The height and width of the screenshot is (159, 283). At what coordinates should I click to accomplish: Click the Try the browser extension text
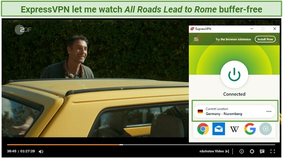tap(233, 39)
